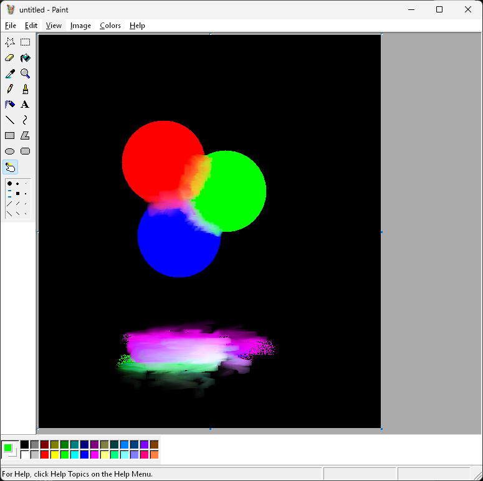The image size is (483, 481).
Task: Activate the Airbrush spray can tool
Action: 10,105
